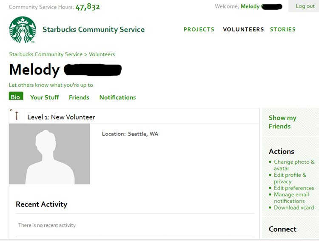319x241 pixels.
Task: Click the hammer level badge icon
Action: [17, 116]
